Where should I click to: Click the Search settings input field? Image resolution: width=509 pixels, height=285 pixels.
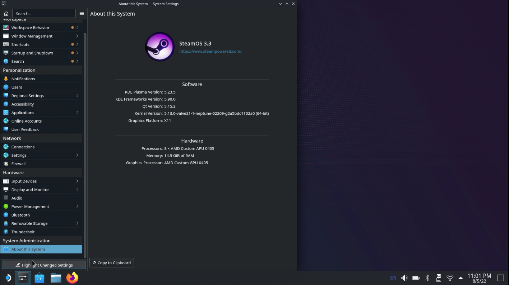tap(44, 14)
